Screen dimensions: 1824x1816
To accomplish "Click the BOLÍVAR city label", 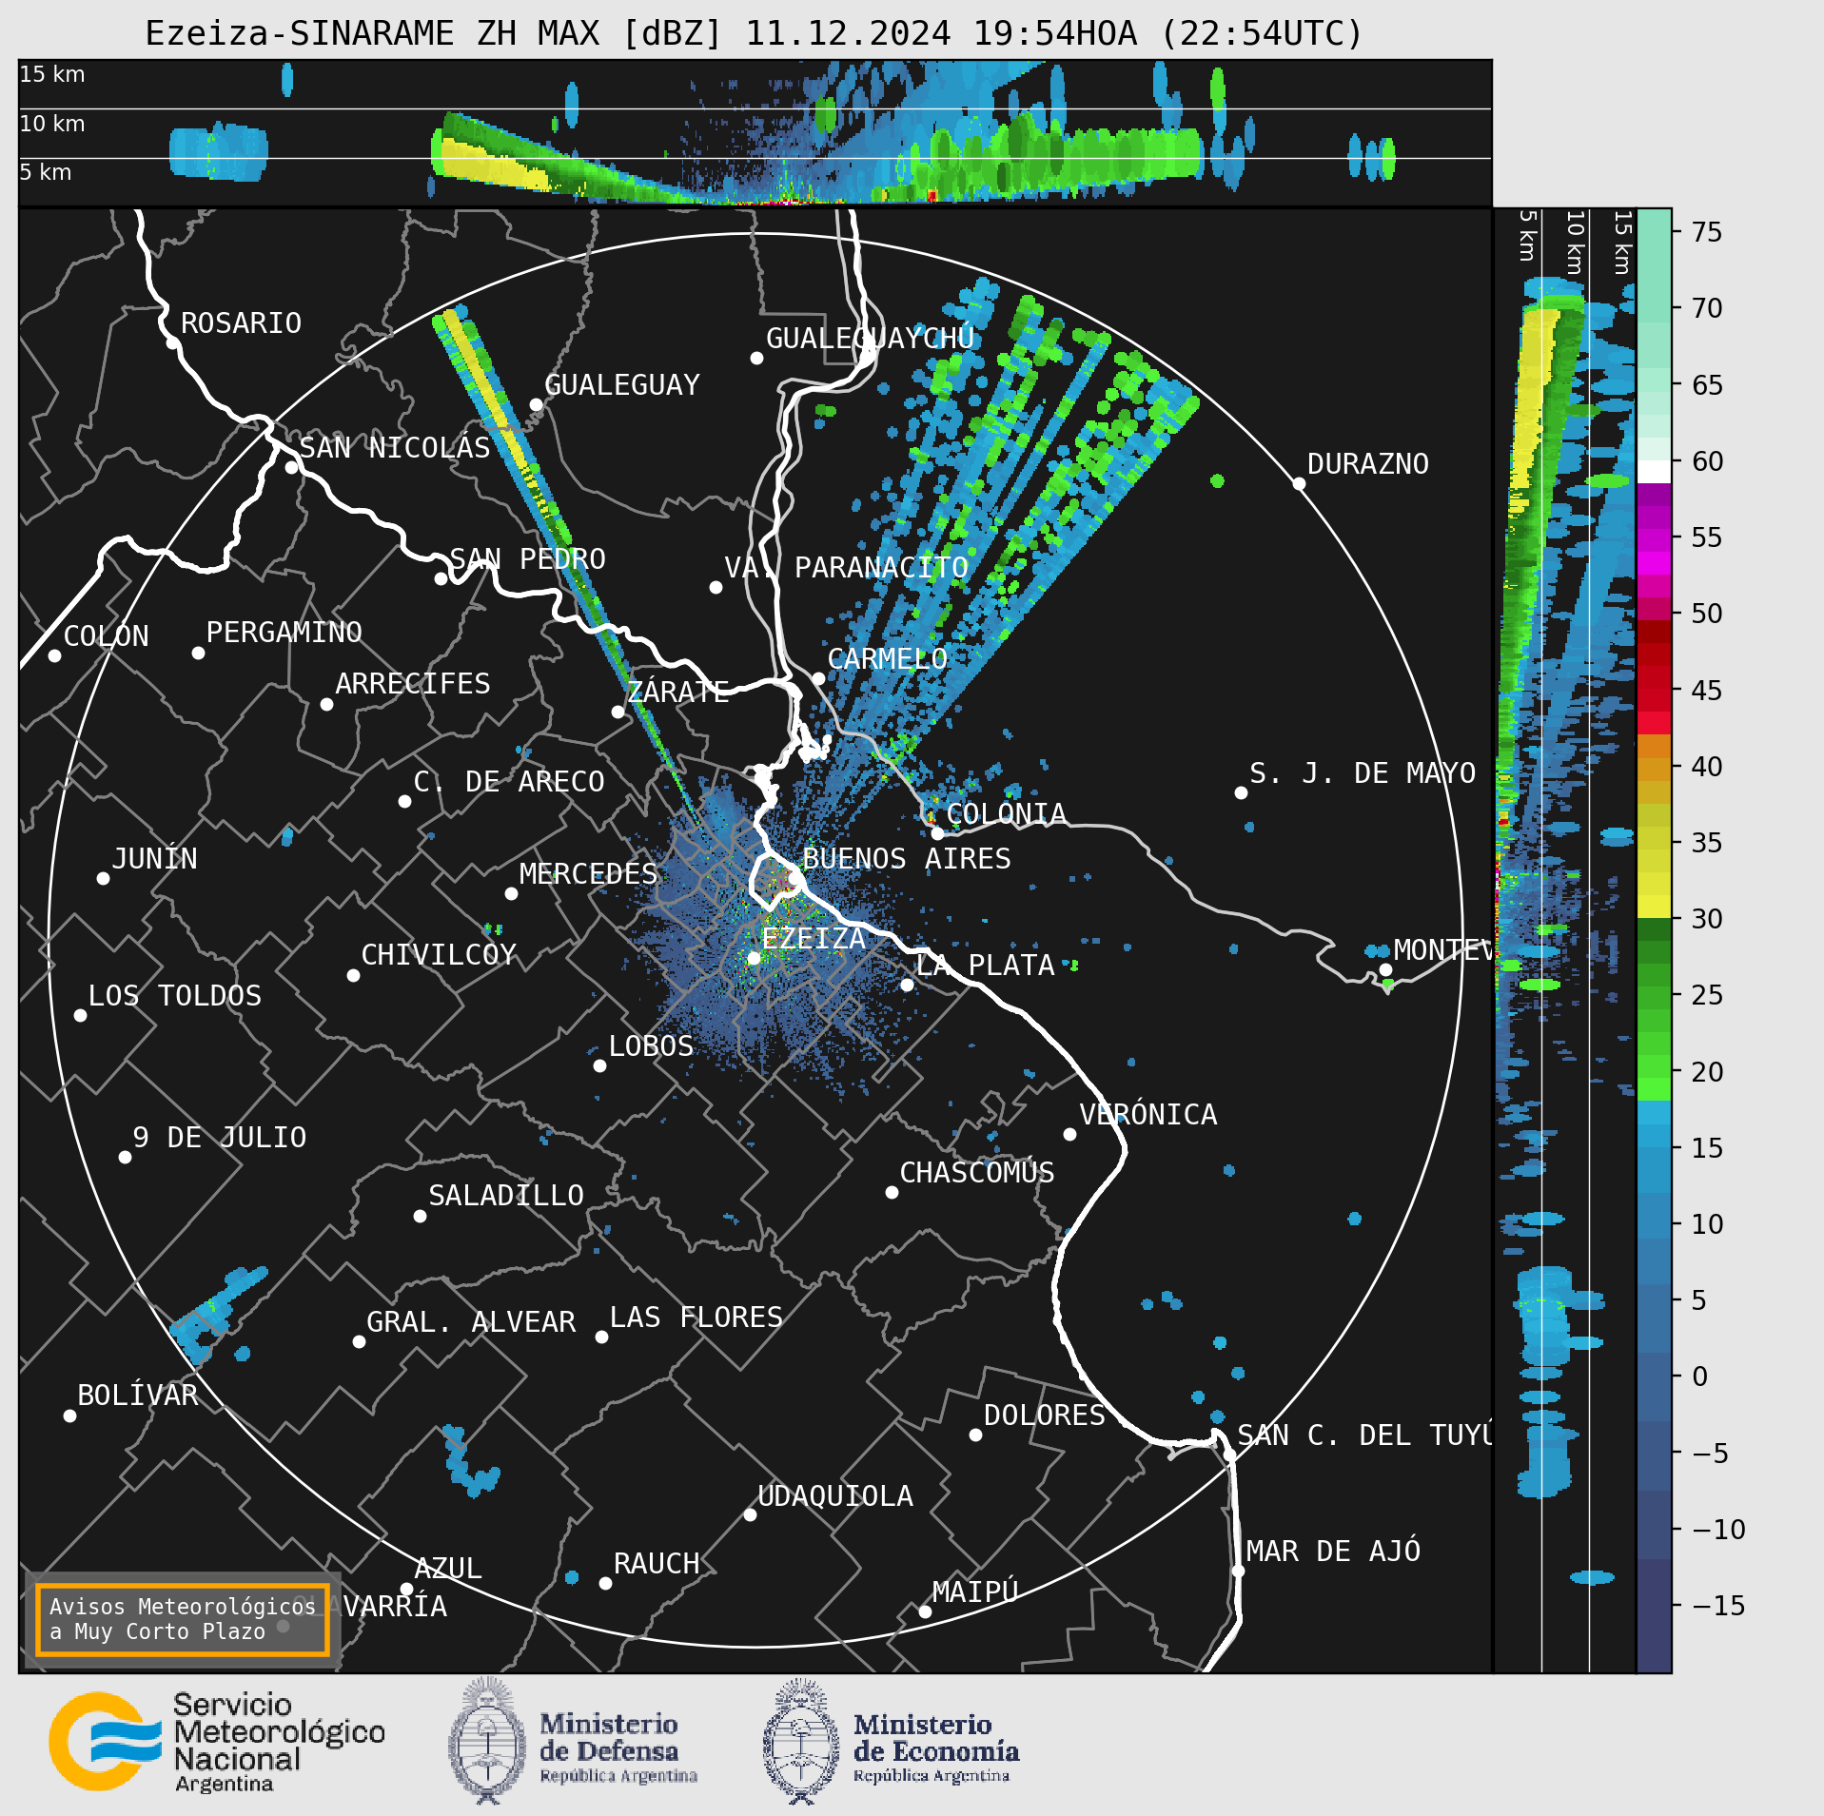I will pos(138,1395).
